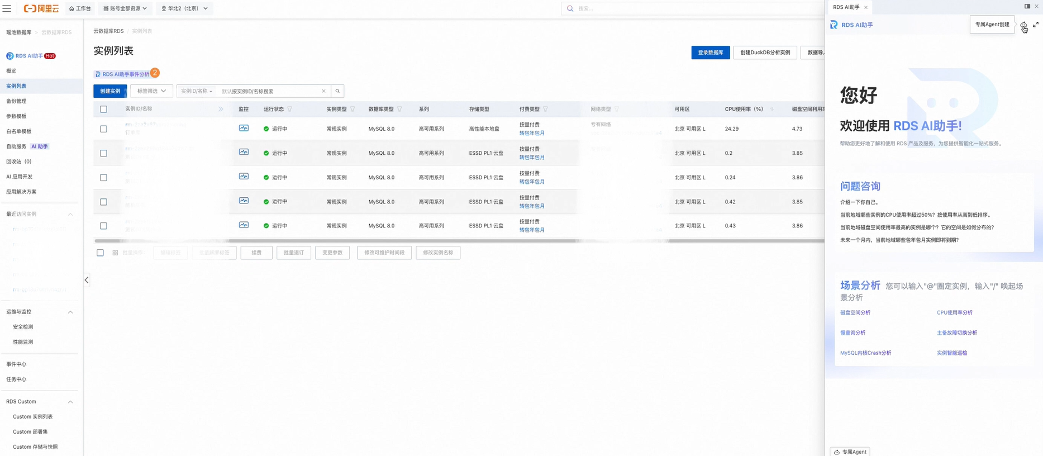The width and height of the screenshot is (1043, 456).
Task: Expand RDS AI assistant panel to fullscreen
Action: [x=1036, y=25]
